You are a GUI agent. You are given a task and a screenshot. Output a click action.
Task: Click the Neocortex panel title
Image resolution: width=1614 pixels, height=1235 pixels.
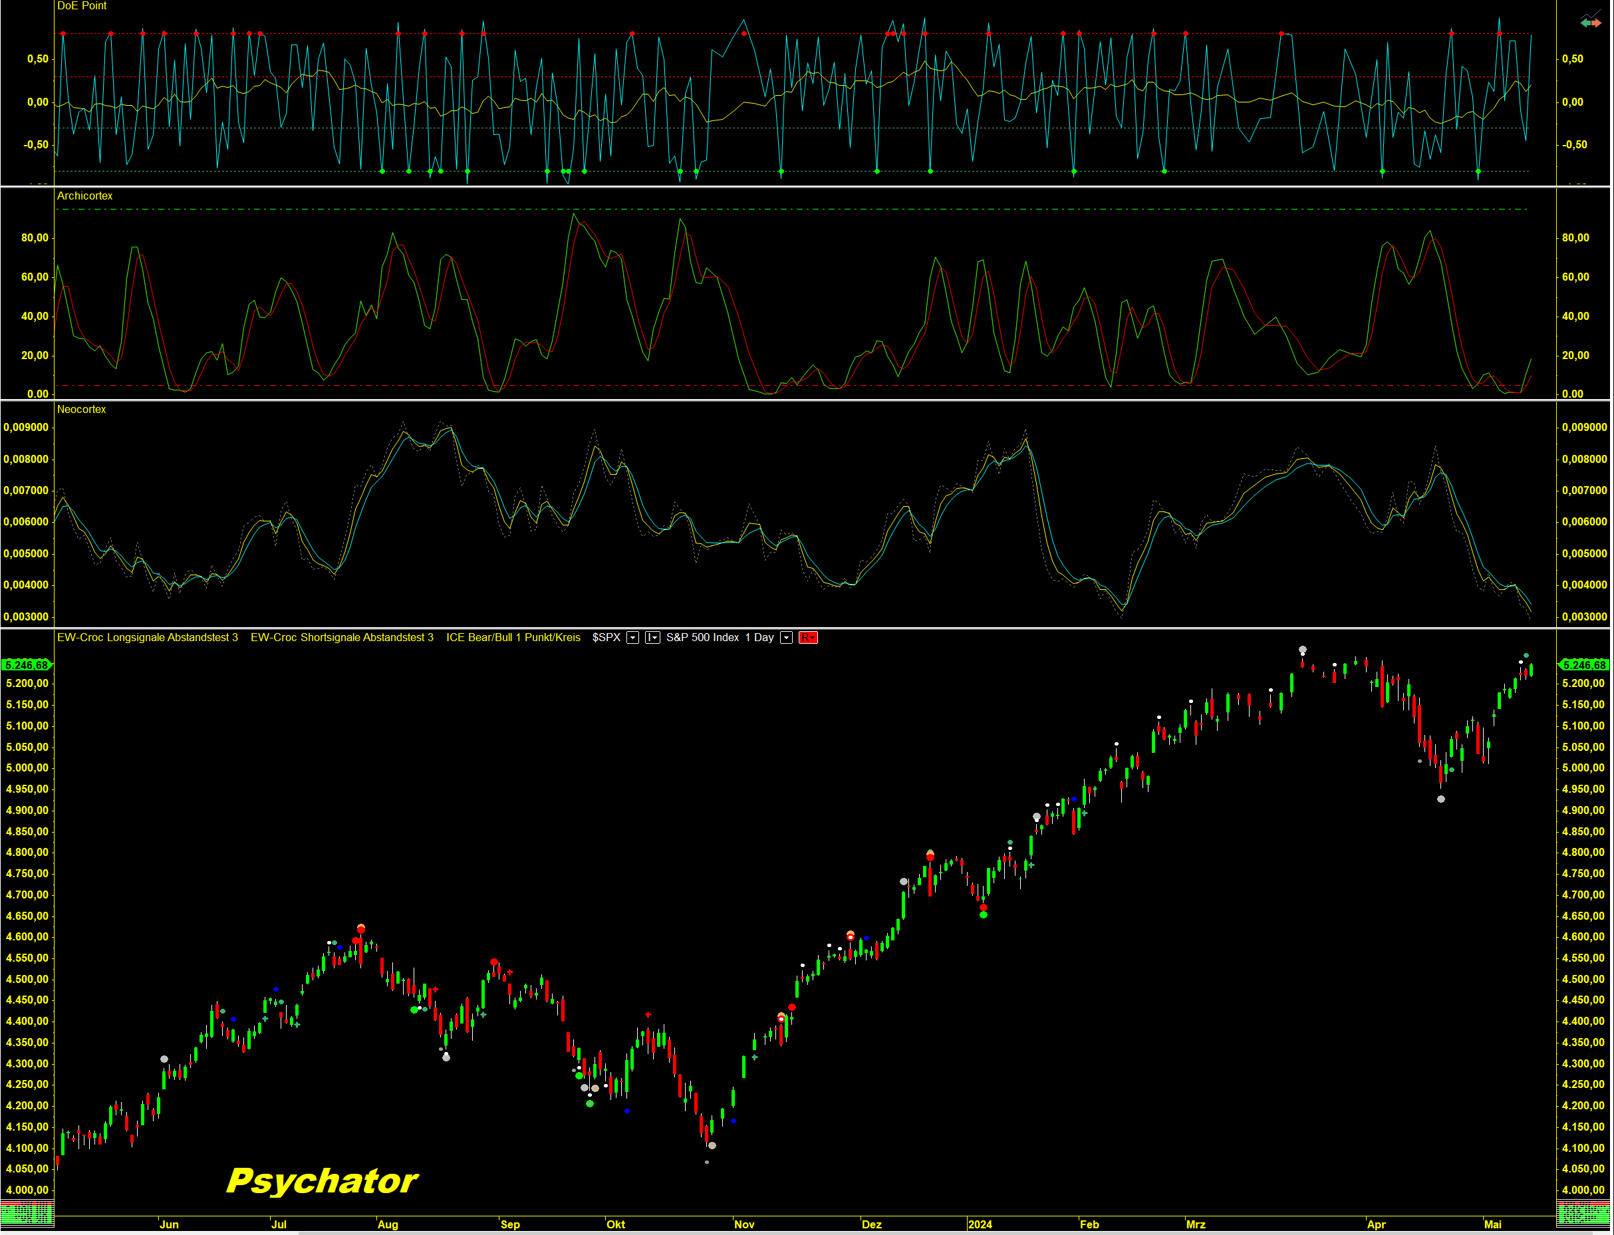(81, 410)
